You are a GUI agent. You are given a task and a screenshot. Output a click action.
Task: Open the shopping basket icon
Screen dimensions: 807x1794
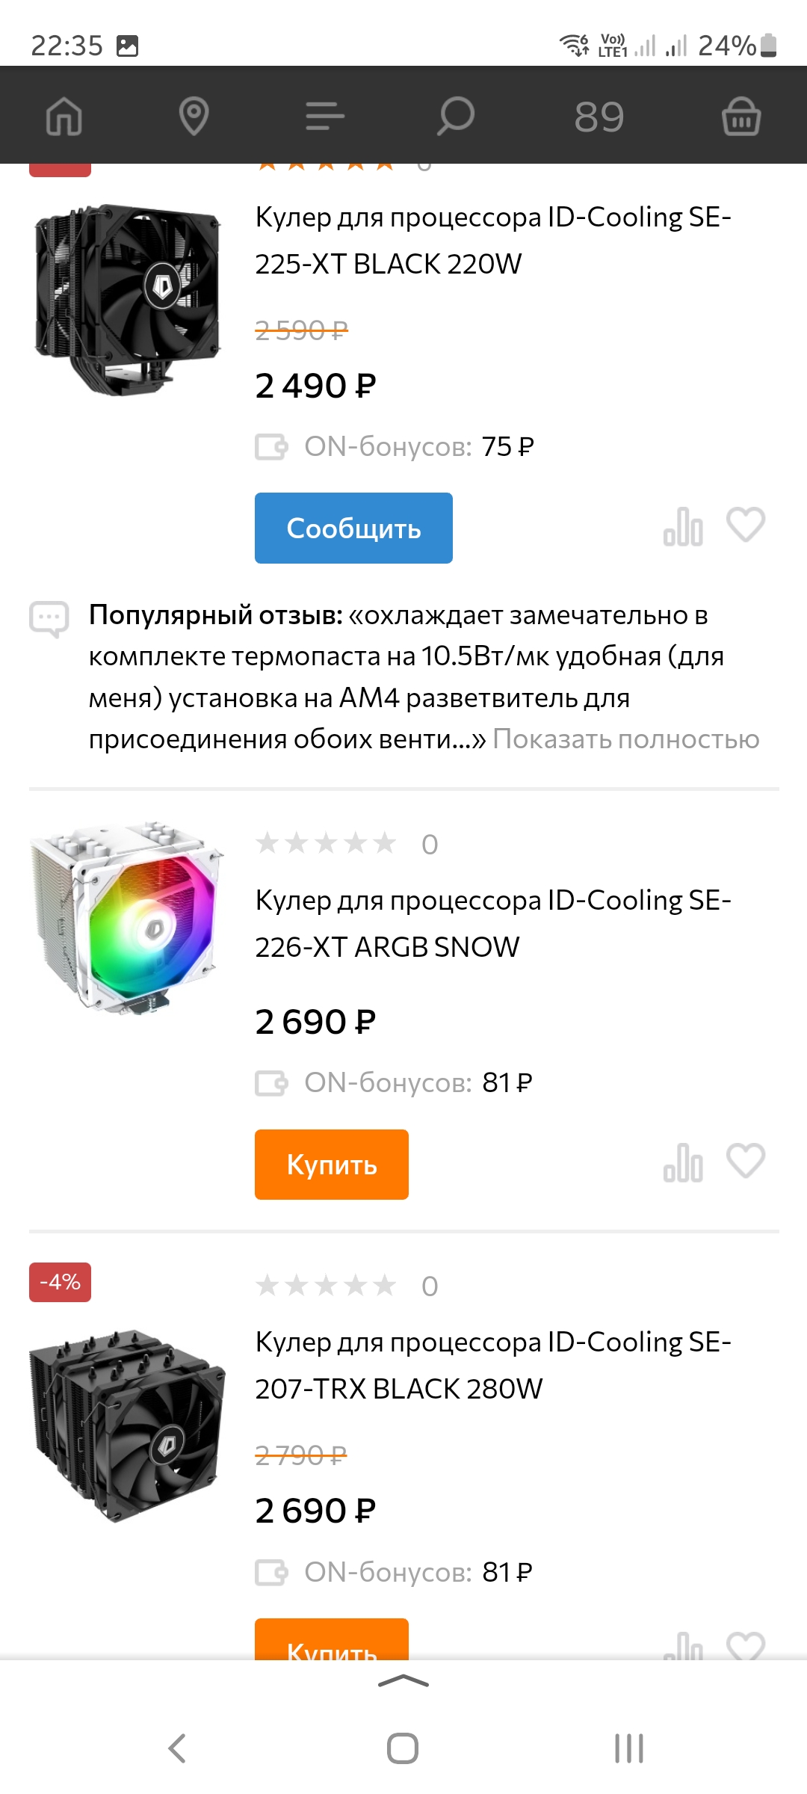point(740,117)
